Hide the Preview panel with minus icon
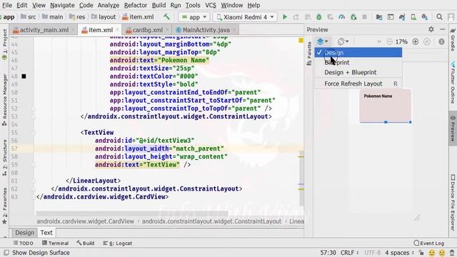This screenshot has width=457, height=257. (x=443, y=29)
